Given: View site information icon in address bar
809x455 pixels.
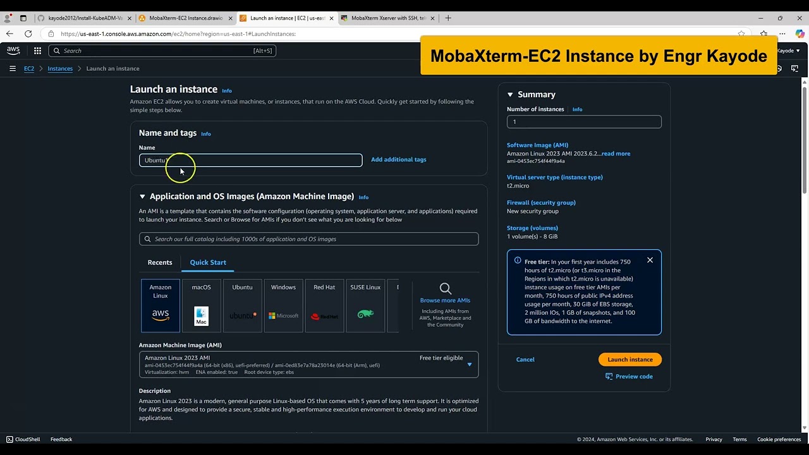Looking at the screenshot, I should (51, 33).
